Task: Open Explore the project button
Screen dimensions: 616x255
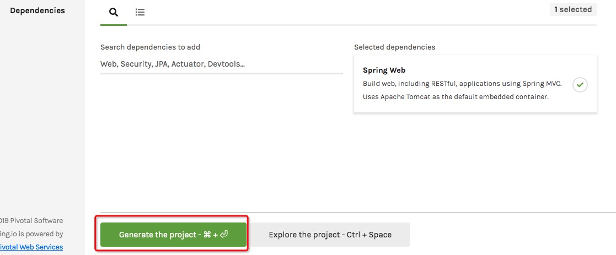Action: pyautogui.click(x=330, y=235)
